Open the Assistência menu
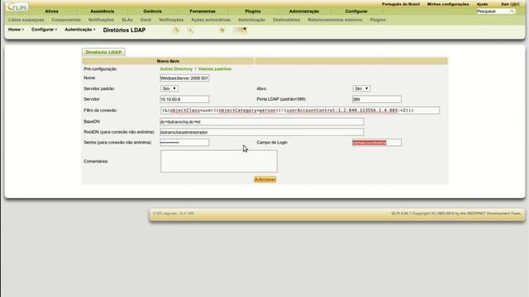The height and width of the screenshot is (297, 529). (x=102, y=11)
